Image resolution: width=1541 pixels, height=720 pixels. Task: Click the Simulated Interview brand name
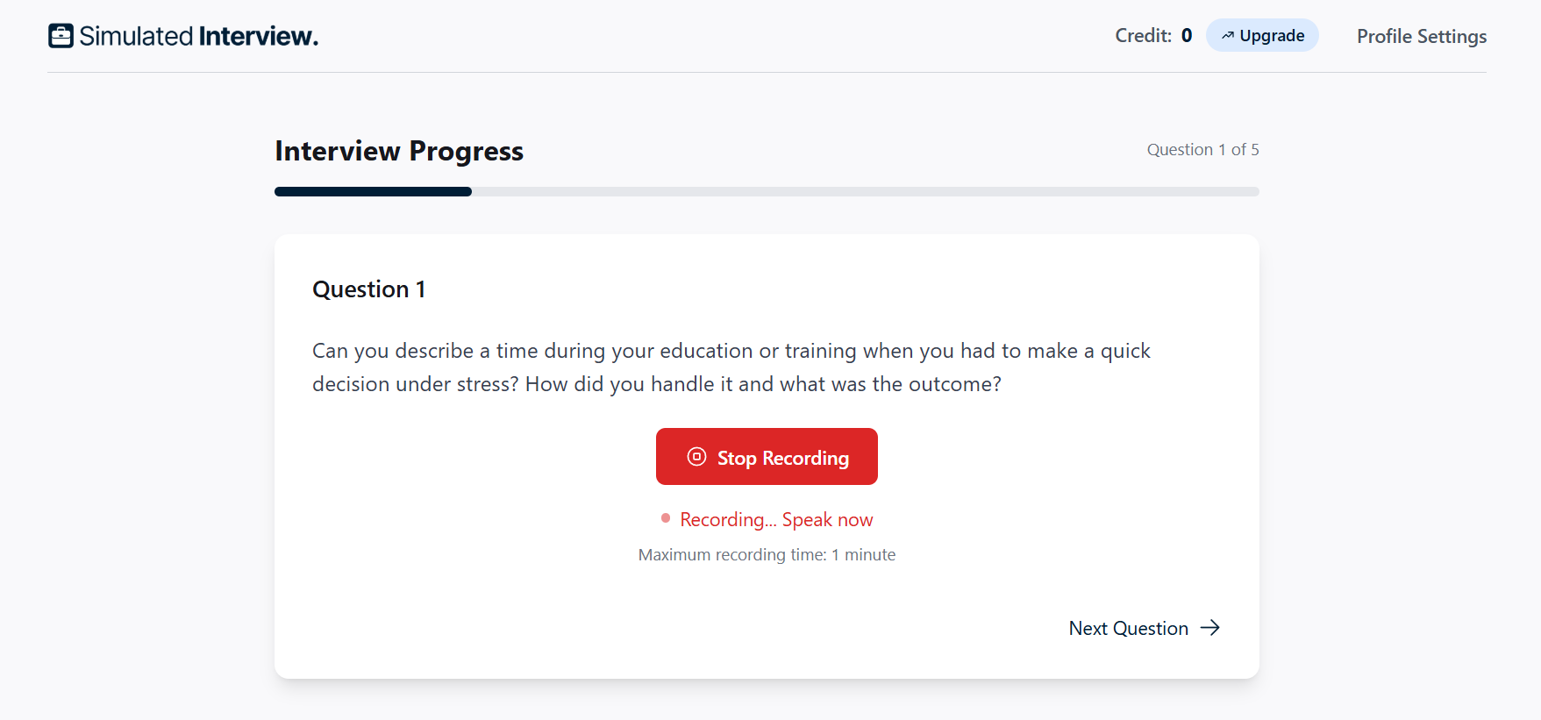[x=199, y=36]
